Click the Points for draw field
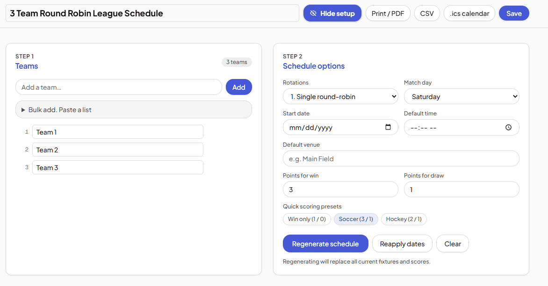Screen dimensions: 548x286 461,189
